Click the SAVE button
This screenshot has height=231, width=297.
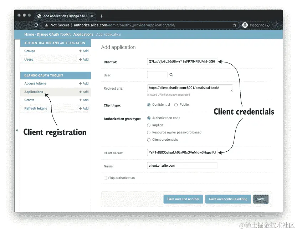tap(261, 199)
